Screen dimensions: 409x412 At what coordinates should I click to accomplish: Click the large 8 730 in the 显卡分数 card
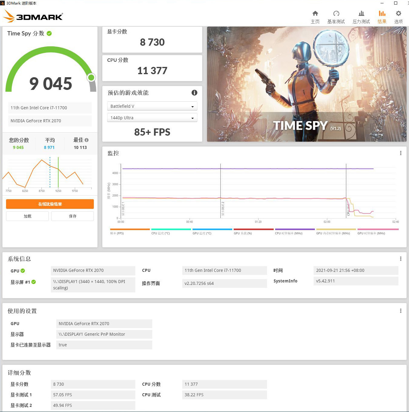tap(152, 42)
